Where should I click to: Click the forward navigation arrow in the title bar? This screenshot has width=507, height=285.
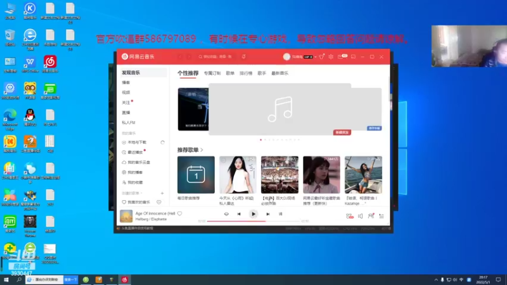(x=189, y=56)
